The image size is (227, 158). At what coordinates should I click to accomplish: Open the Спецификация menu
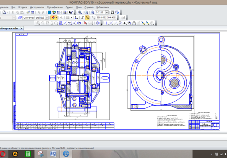(x=55, y=7)
